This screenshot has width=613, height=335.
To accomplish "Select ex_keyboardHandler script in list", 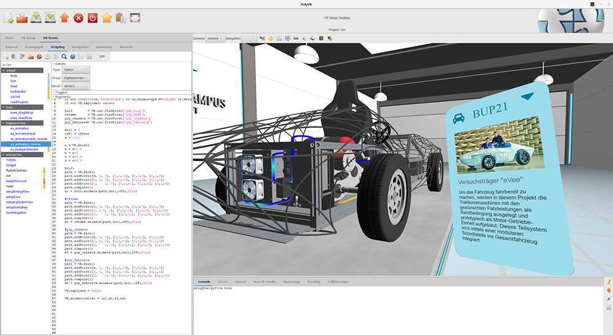I will (x=25, y=149).
